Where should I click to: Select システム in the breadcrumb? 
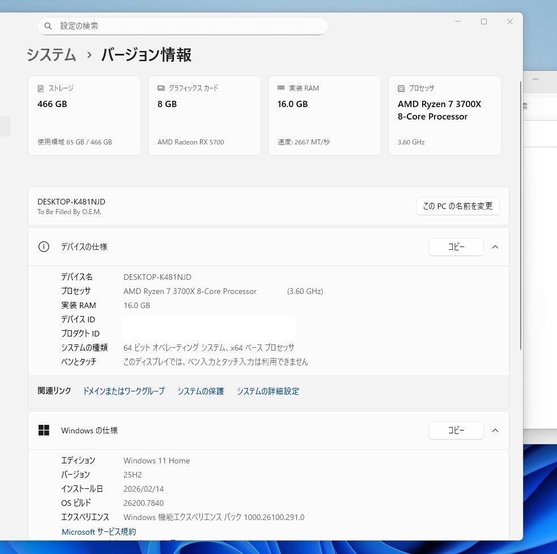[x=51, y=55]
